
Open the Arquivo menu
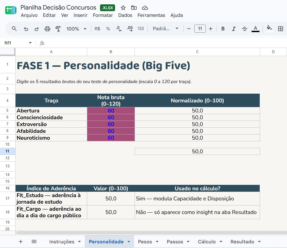pyautogui.click(x=29, y=15)
